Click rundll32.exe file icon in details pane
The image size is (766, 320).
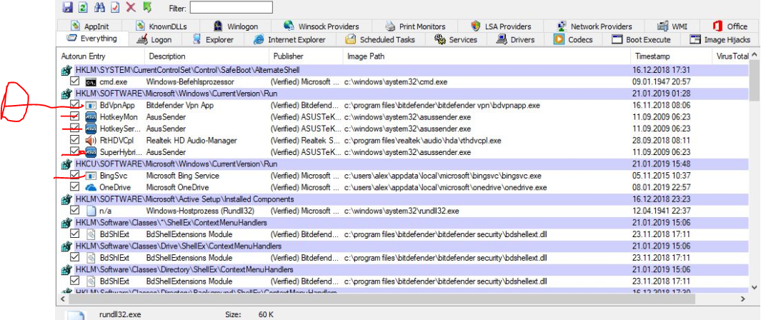point(76,316)
